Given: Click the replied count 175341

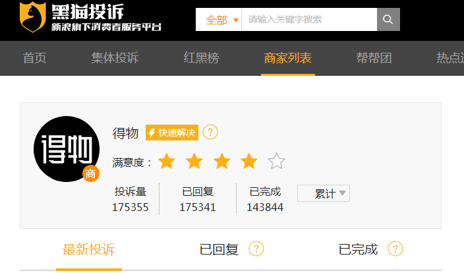Looking at the screenshot, I should 198,207.
